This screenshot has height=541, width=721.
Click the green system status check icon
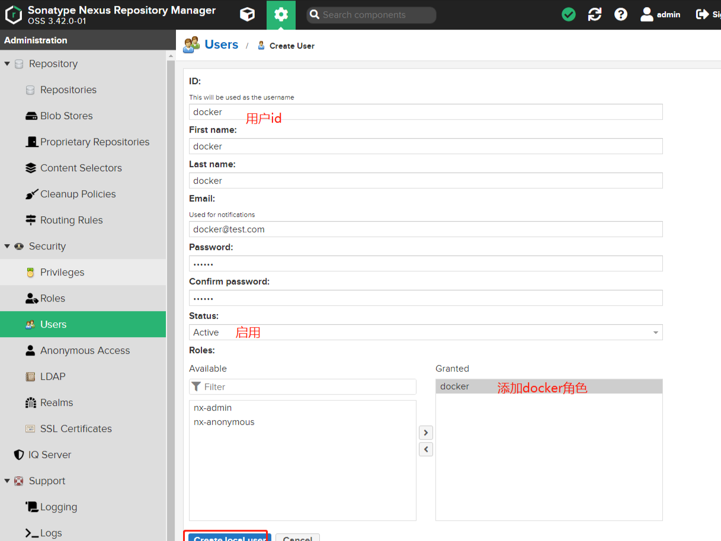pyautogui.click(x=569, y=15)
